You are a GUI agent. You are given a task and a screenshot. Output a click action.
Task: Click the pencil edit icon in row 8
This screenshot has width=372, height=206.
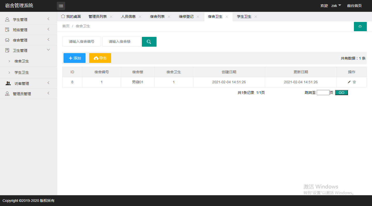click(349, 82)
